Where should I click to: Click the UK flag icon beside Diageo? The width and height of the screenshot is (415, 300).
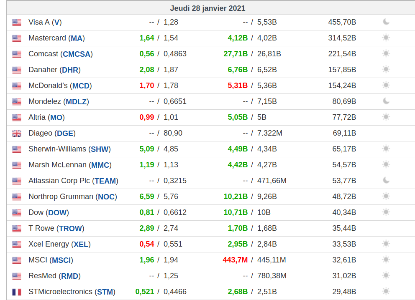pyautogui.click(x=17, y=134)
